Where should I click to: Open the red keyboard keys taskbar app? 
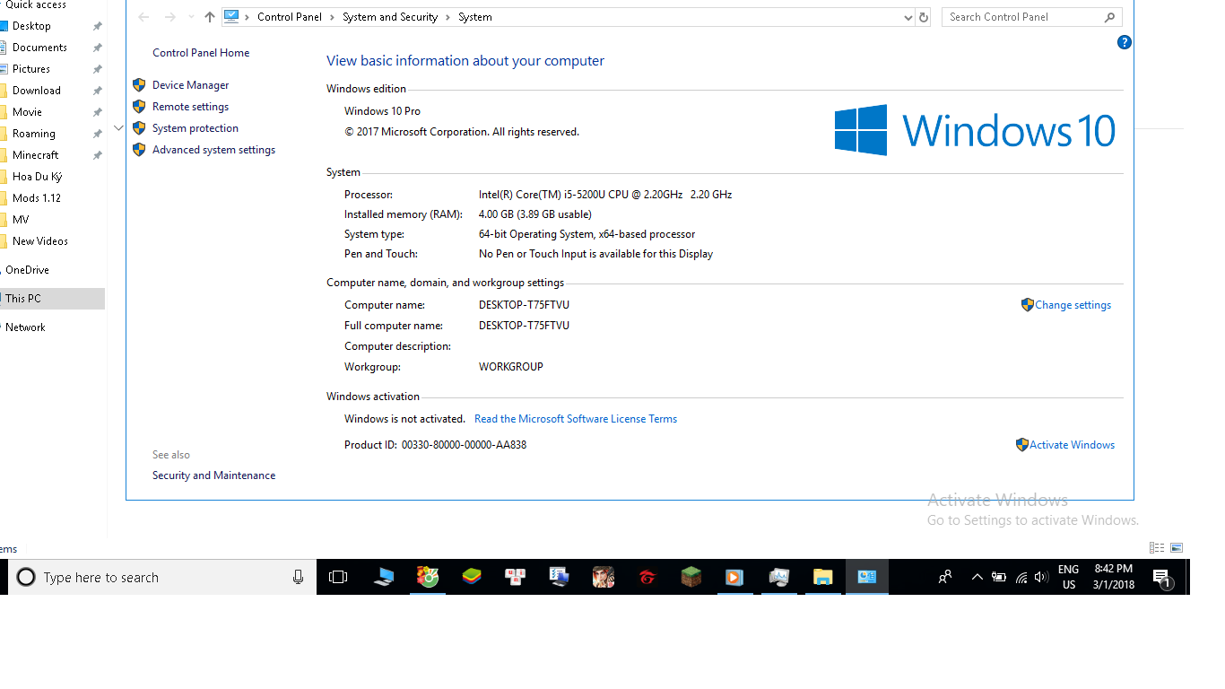[x=515, y=577]
